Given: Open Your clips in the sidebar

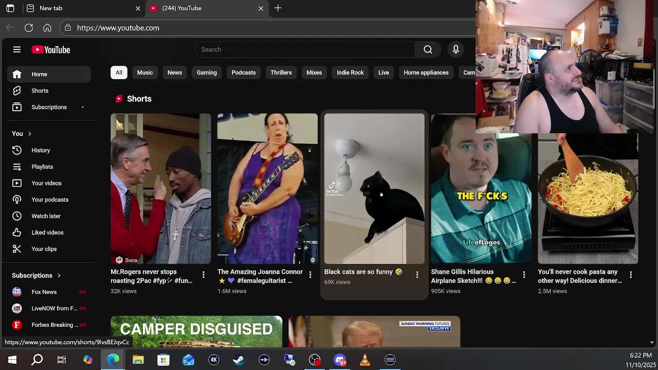Looking at the screenshot, I should [x=49, y=249].
